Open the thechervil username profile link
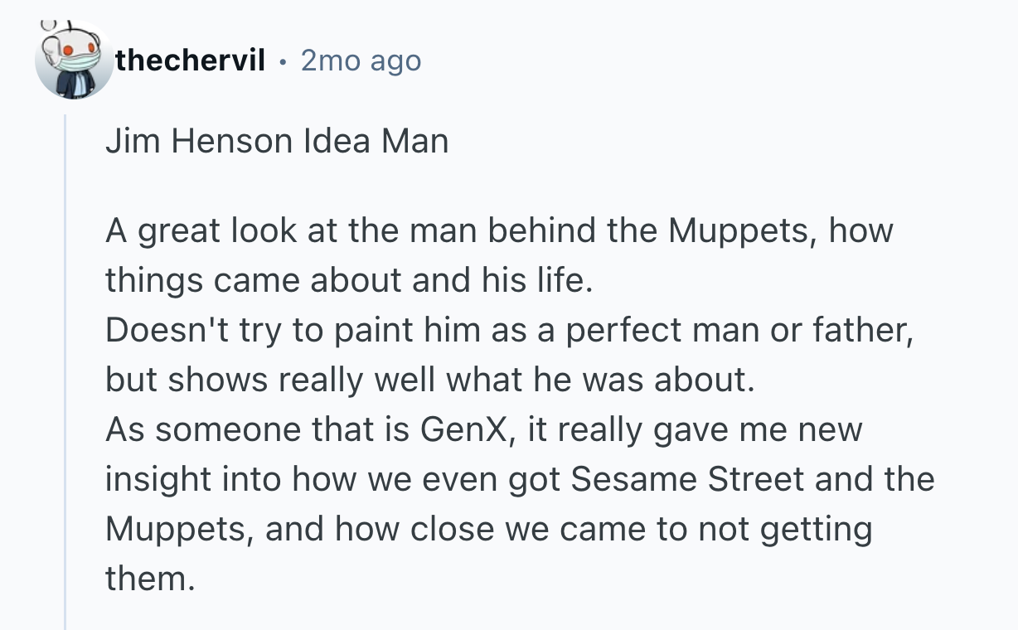The width and height of the screenshot is (1018, 630). tap(191, 61)
